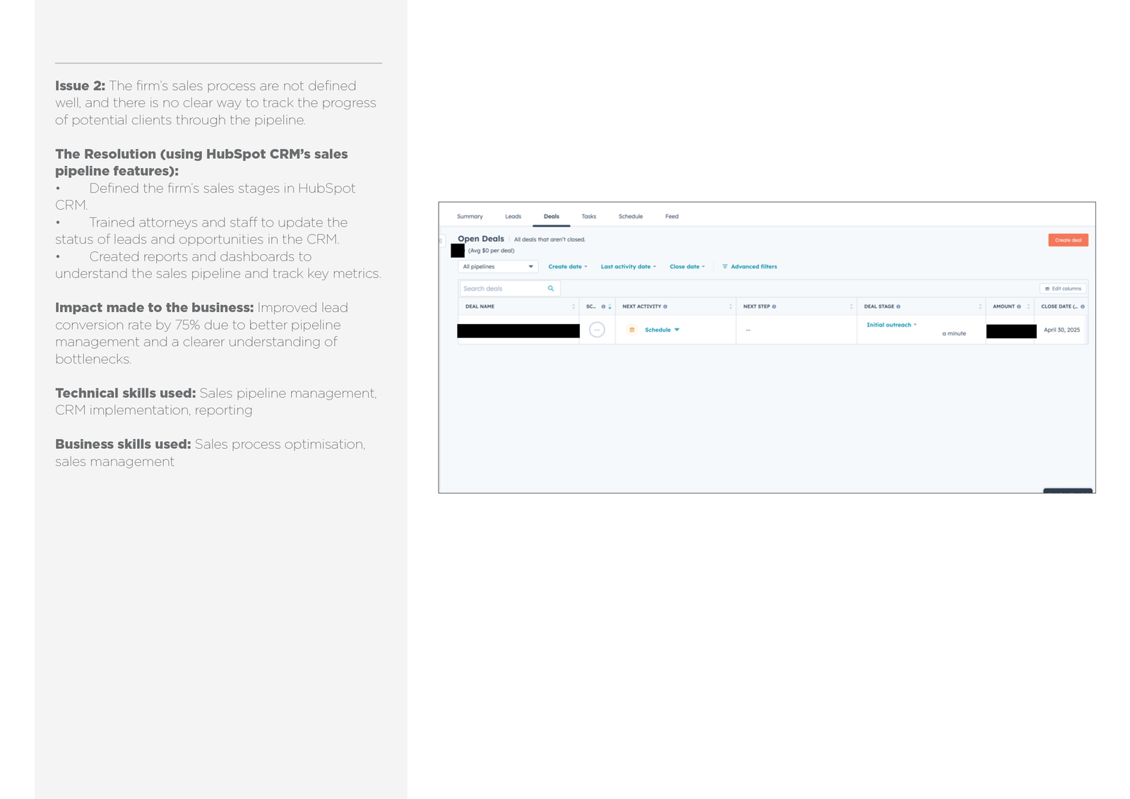Viewport: 1130px width, 799px height.
Task: Click the deal score circle indicator
Action: (597, 330)
